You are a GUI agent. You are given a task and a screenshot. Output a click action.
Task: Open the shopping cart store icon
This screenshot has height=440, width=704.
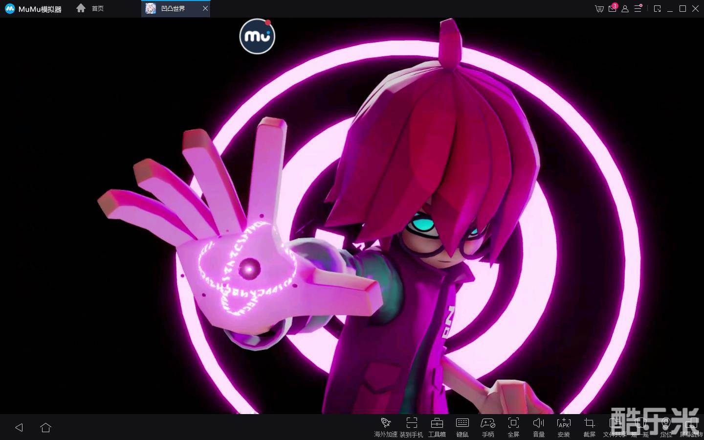click(x=599, y=9)
